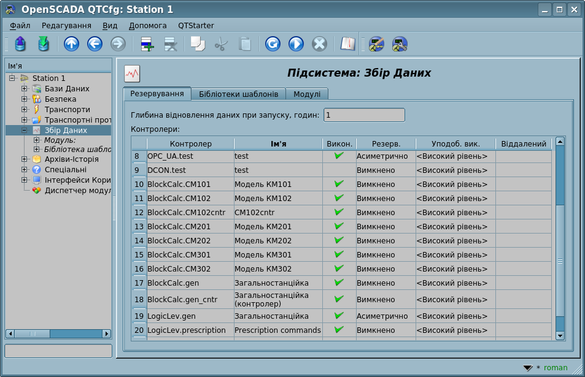The height and width of the screenshot is (377, 585).
Task: Click the roman user label in status bar
Action: point(556,368)
